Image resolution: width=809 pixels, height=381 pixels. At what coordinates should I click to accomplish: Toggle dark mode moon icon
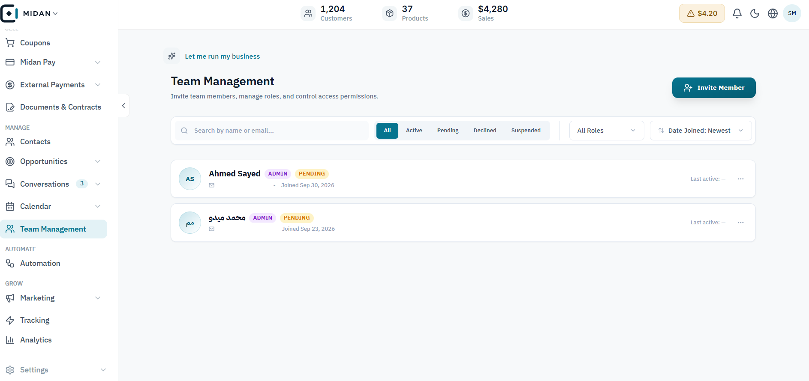(755, 13)
